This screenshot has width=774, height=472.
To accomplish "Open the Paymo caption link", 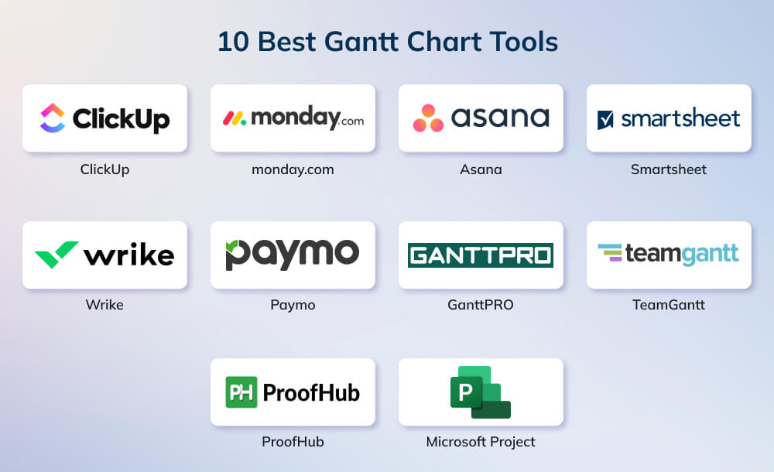I will tap(293, 305).
